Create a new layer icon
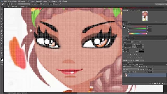The height and width of the screenshot is (94, 167). click(x=162, y=84)
